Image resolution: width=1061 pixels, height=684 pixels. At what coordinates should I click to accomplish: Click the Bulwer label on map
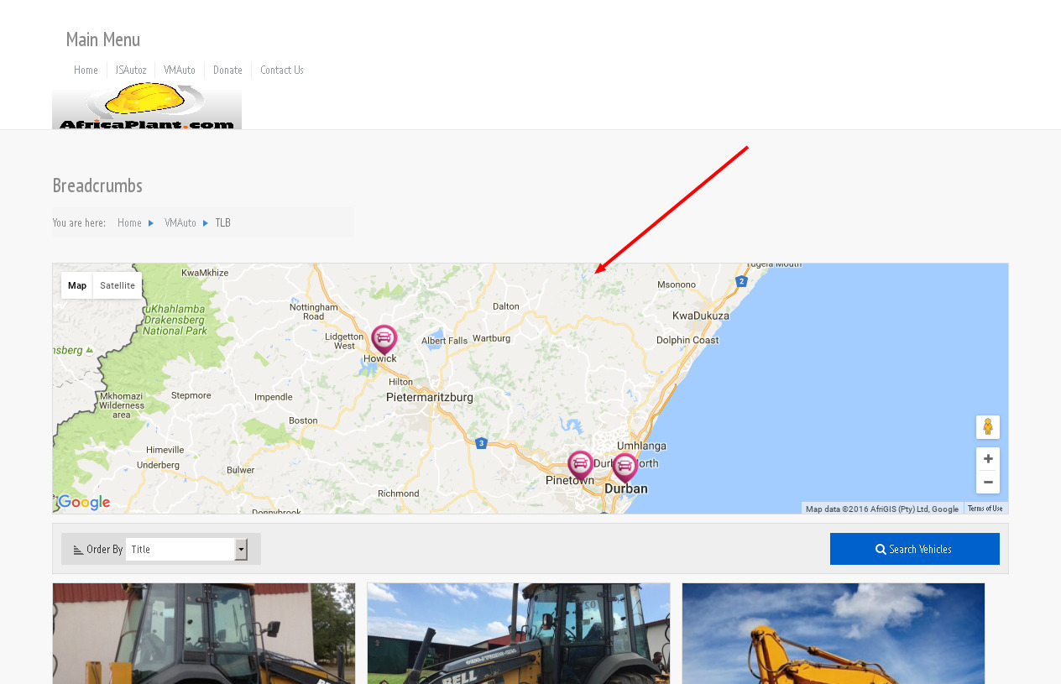240,470
